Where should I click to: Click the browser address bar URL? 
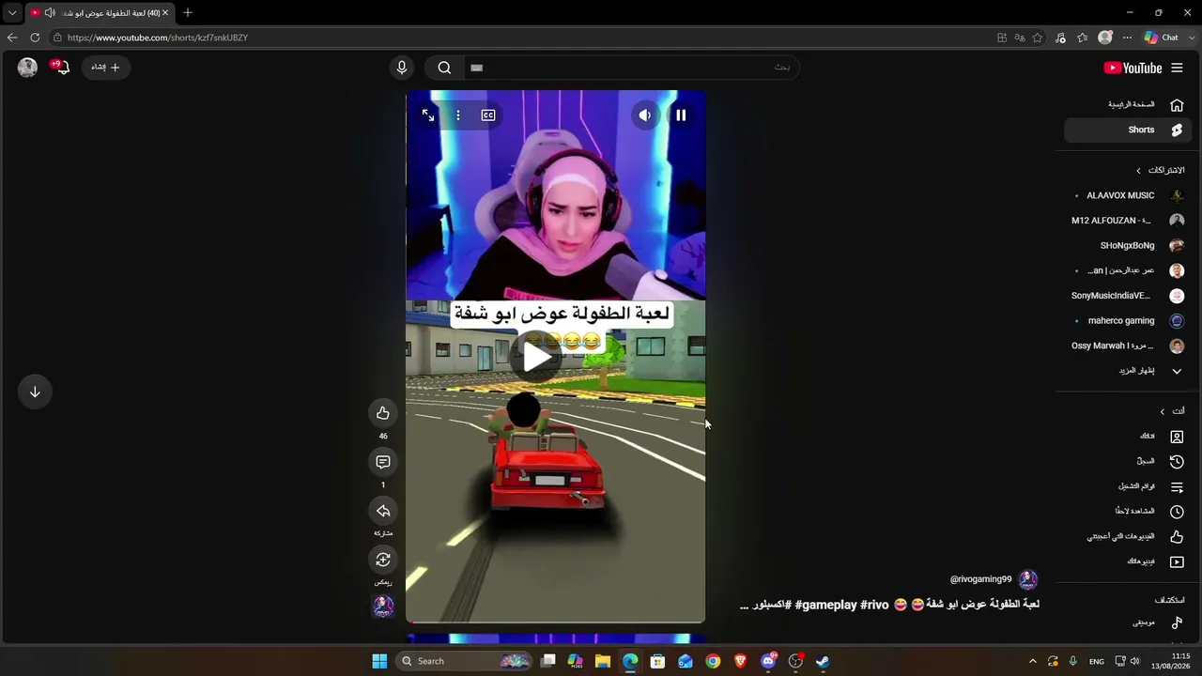158,38
